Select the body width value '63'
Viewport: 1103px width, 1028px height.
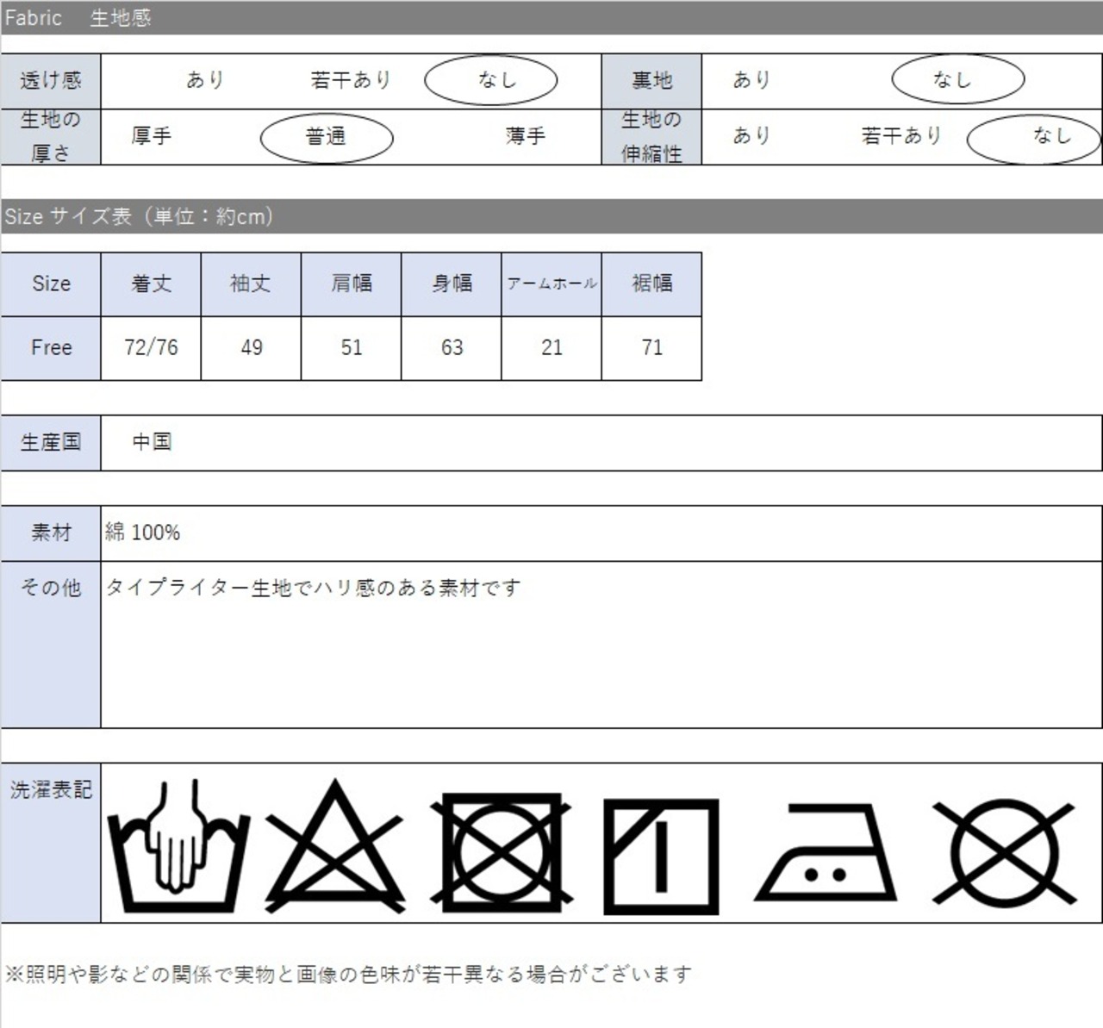pos(452,348)
